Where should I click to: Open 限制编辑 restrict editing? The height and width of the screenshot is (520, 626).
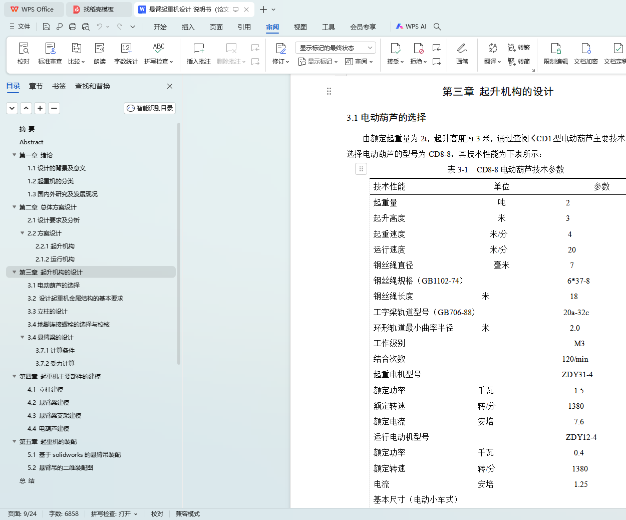(556, 53)
